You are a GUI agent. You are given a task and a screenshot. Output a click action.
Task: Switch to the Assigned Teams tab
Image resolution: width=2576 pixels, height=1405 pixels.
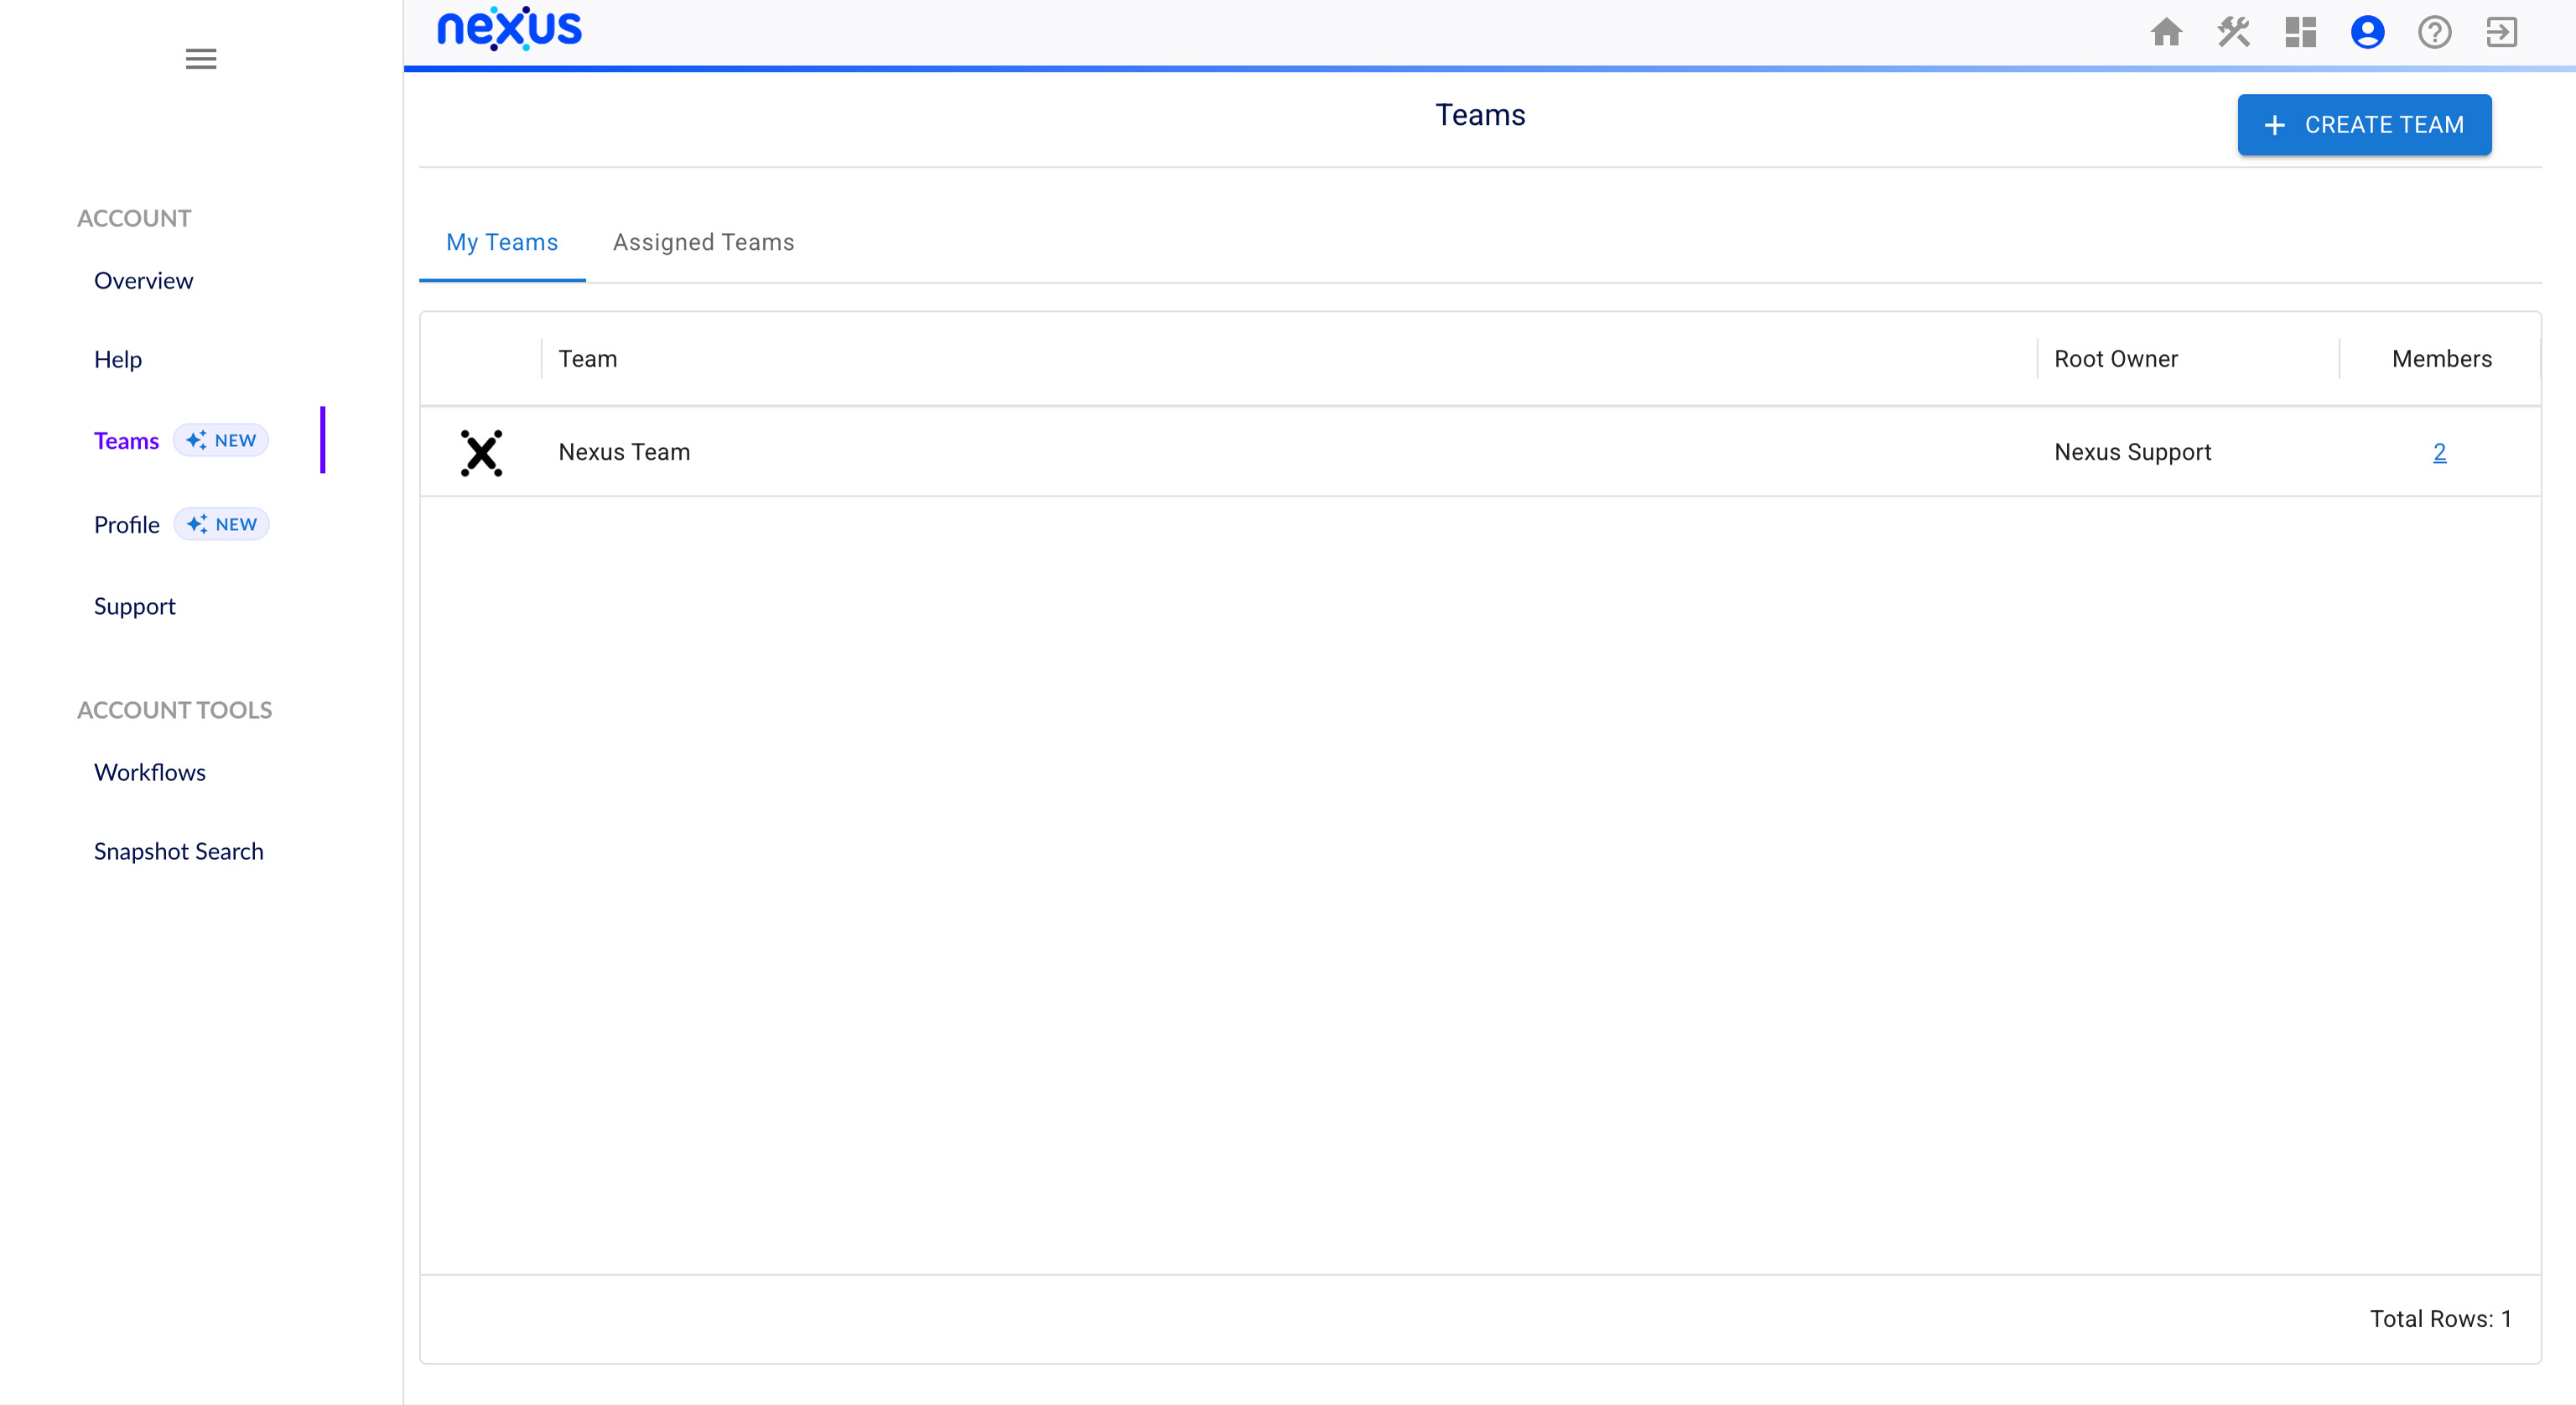pyautogui.click(x=703, y=242)
